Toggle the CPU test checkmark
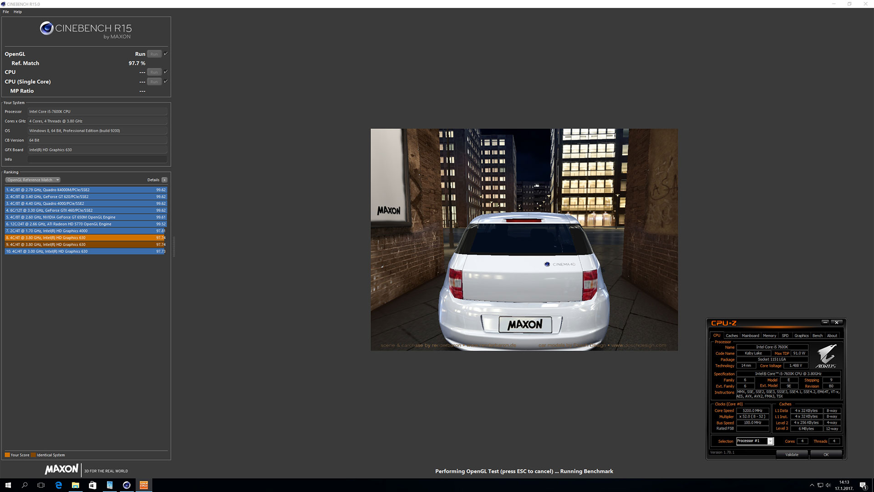874x492 pixels. pyautogui.click(x=166, y=72)
